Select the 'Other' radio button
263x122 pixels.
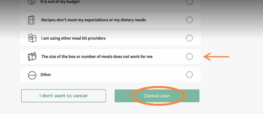click(189, 75)
